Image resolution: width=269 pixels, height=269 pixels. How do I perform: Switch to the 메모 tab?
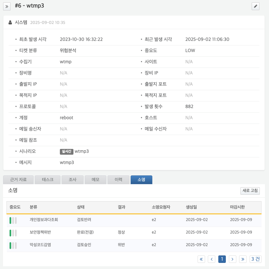96,180
